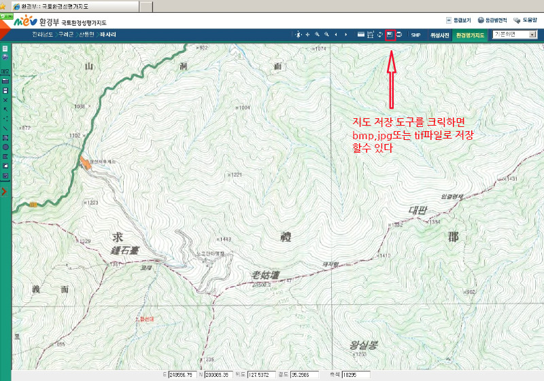Click the 산동면 breadcrumb
This screenshot has height=381, width=544.
pos(87,35)
